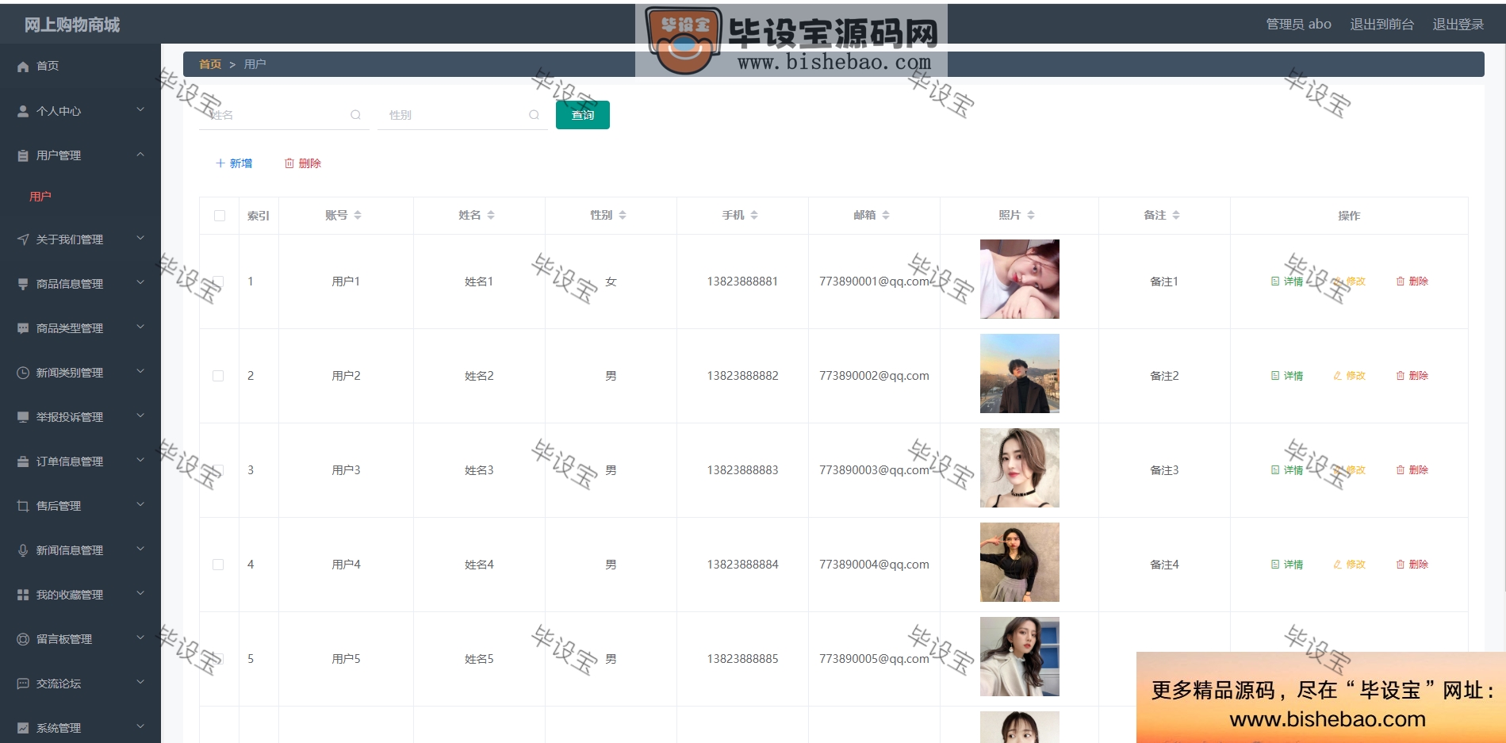
Task: Click 退出登录 logout link
Action: [1458, 25]
